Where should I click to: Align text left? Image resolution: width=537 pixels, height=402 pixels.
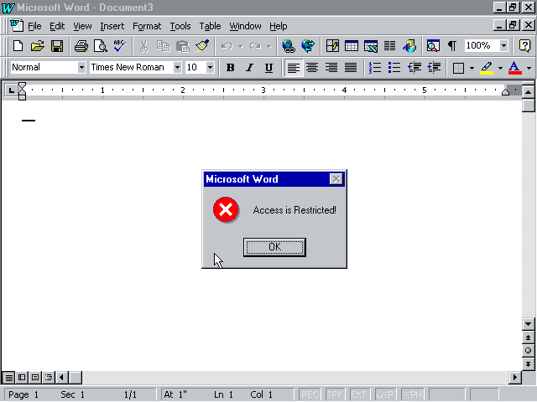pyautogui.click(x=294, y=68)
